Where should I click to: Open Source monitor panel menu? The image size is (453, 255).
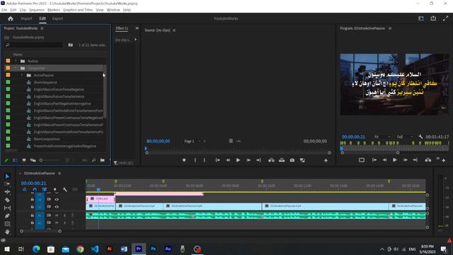coord(174,30)
